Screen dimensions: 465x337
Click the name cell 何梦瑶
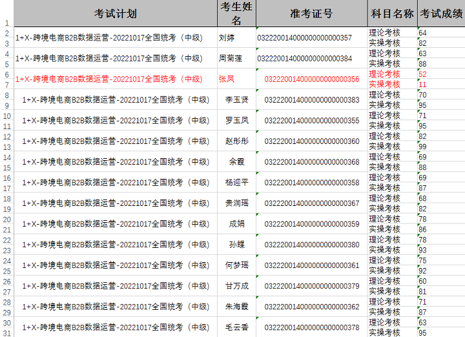coord(236,265)
